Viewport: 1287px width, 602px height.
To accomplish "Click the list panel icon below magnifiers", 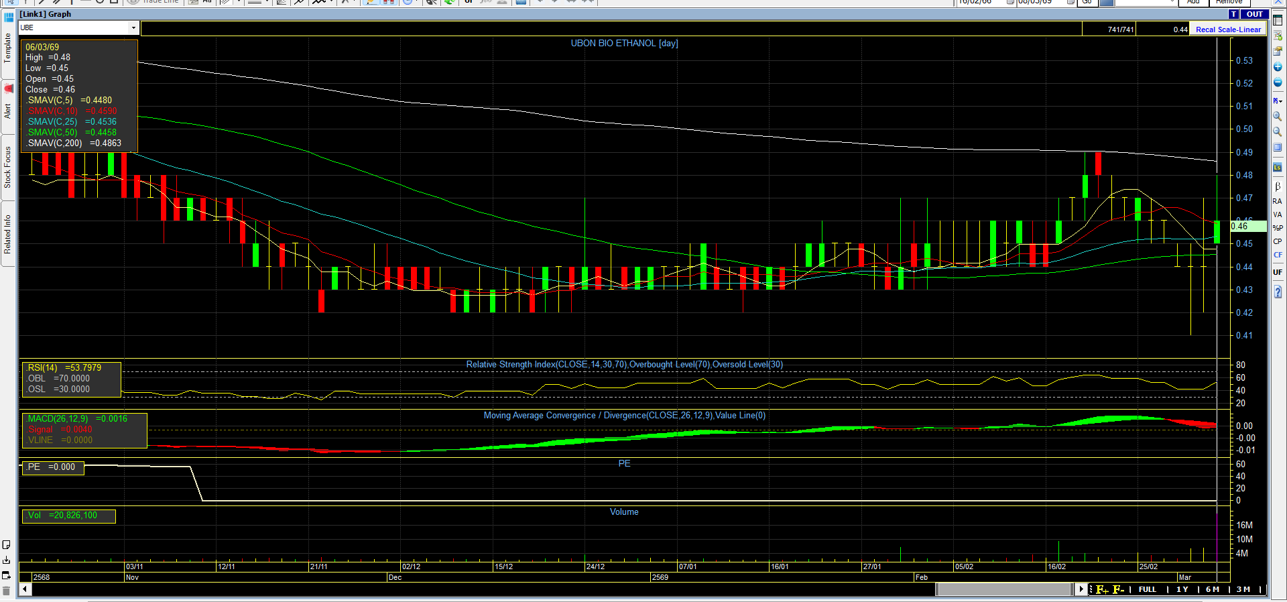I will [1278, 147].
